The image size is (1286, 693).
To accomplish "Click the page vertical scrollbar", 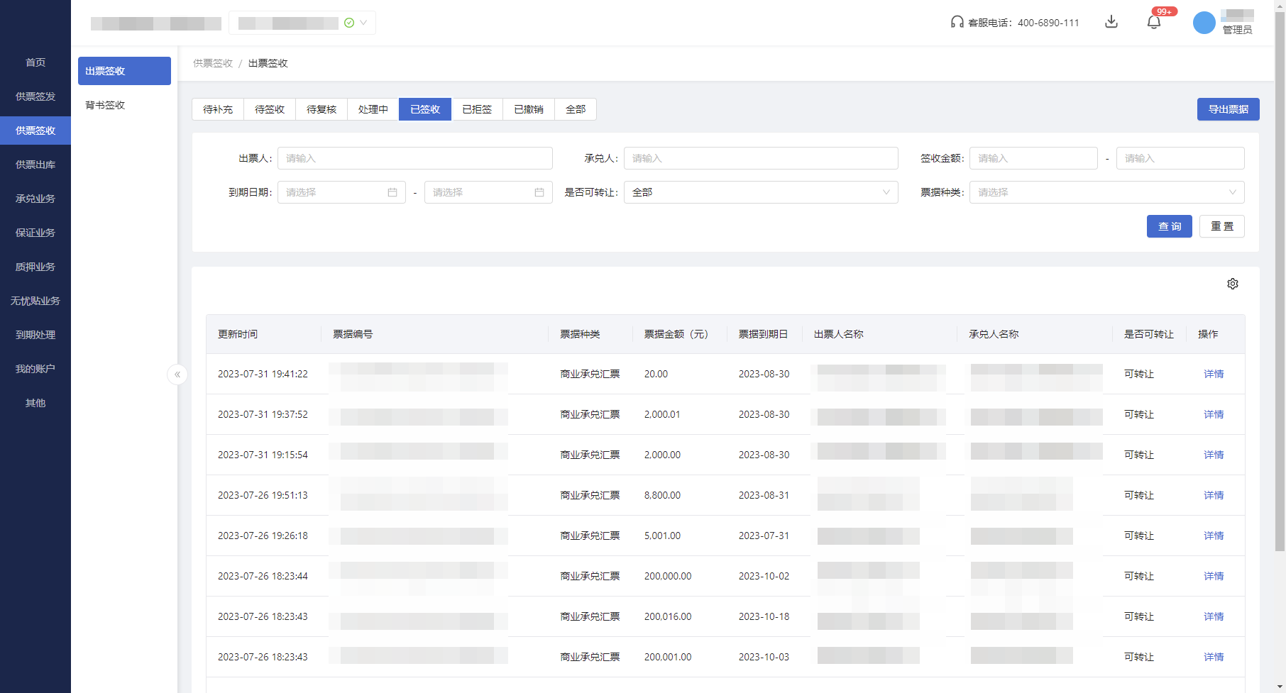I will 1280,284.
